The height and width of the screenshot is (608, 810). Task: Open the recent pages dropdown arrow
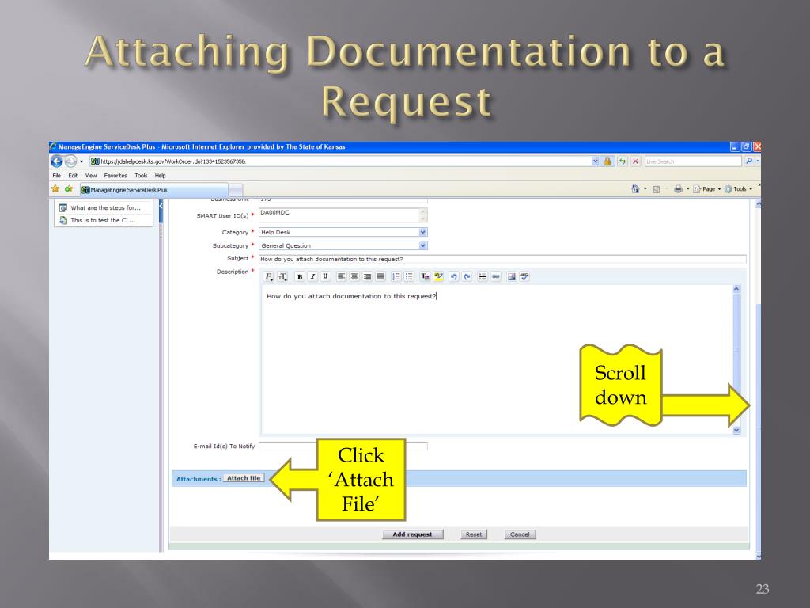(x=81, y=161)
